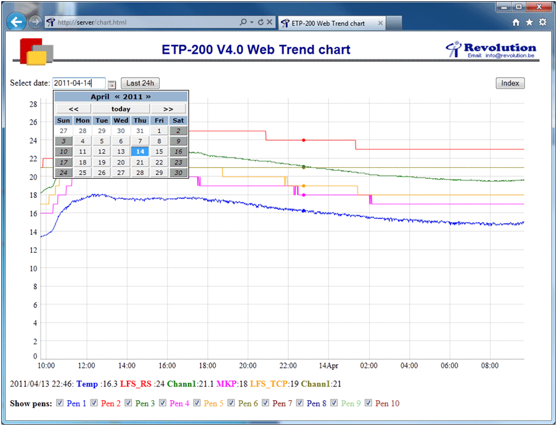The image size is (557, 426).
Task: Select April 15 in the calendar
Action: [x=159, y=152]
